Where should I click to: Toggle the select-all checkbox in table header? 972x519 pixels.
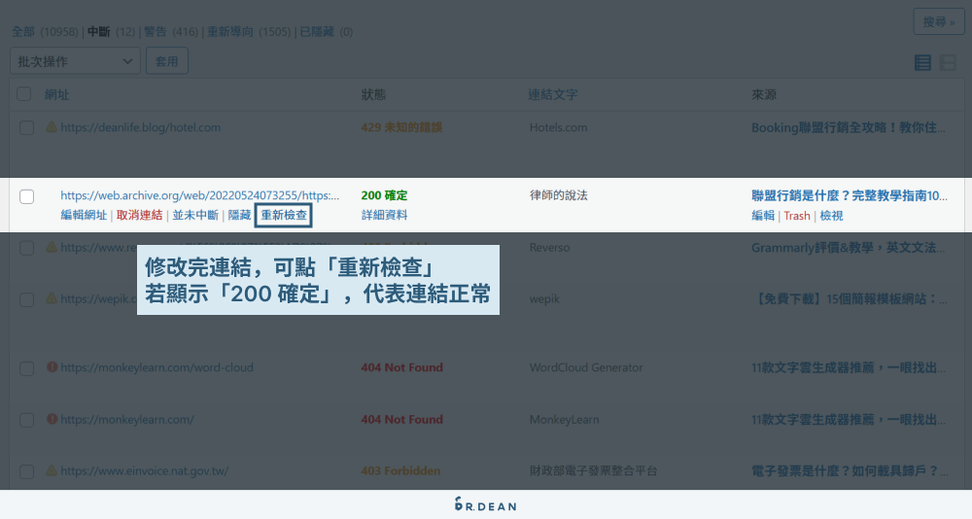pyautogui.click(x=24, y=94)
